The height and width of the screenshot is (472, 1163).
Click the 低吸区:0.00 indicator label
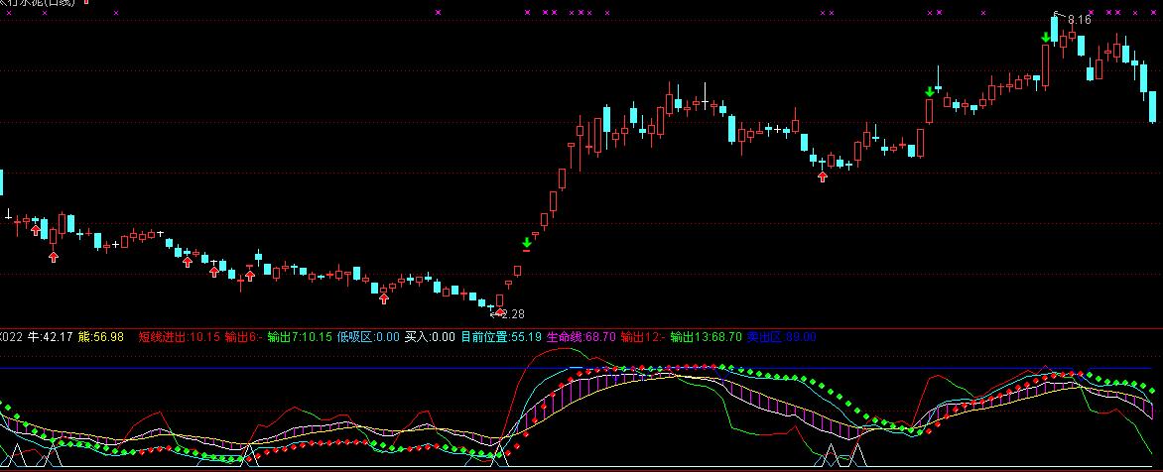[x=368, y=337]
